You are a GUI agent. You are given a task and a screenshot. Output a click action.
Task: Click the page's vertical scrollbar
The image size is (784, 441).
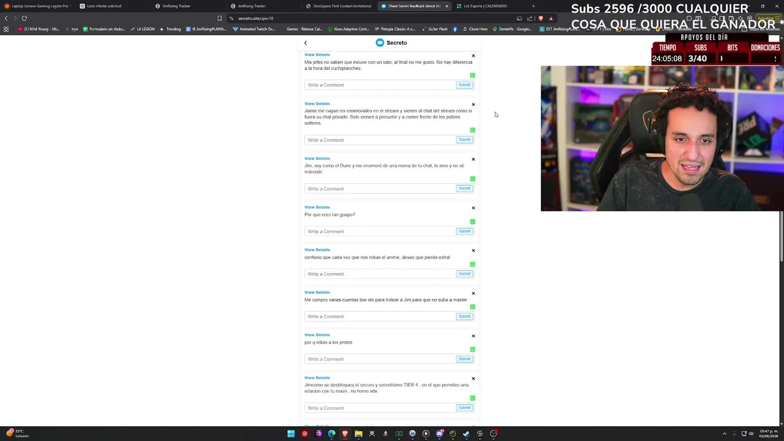782,236
